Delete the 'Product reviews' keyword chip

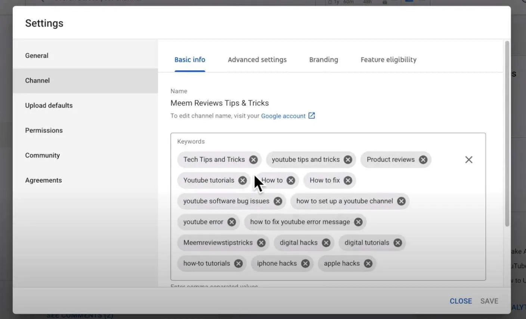(423, 160)
